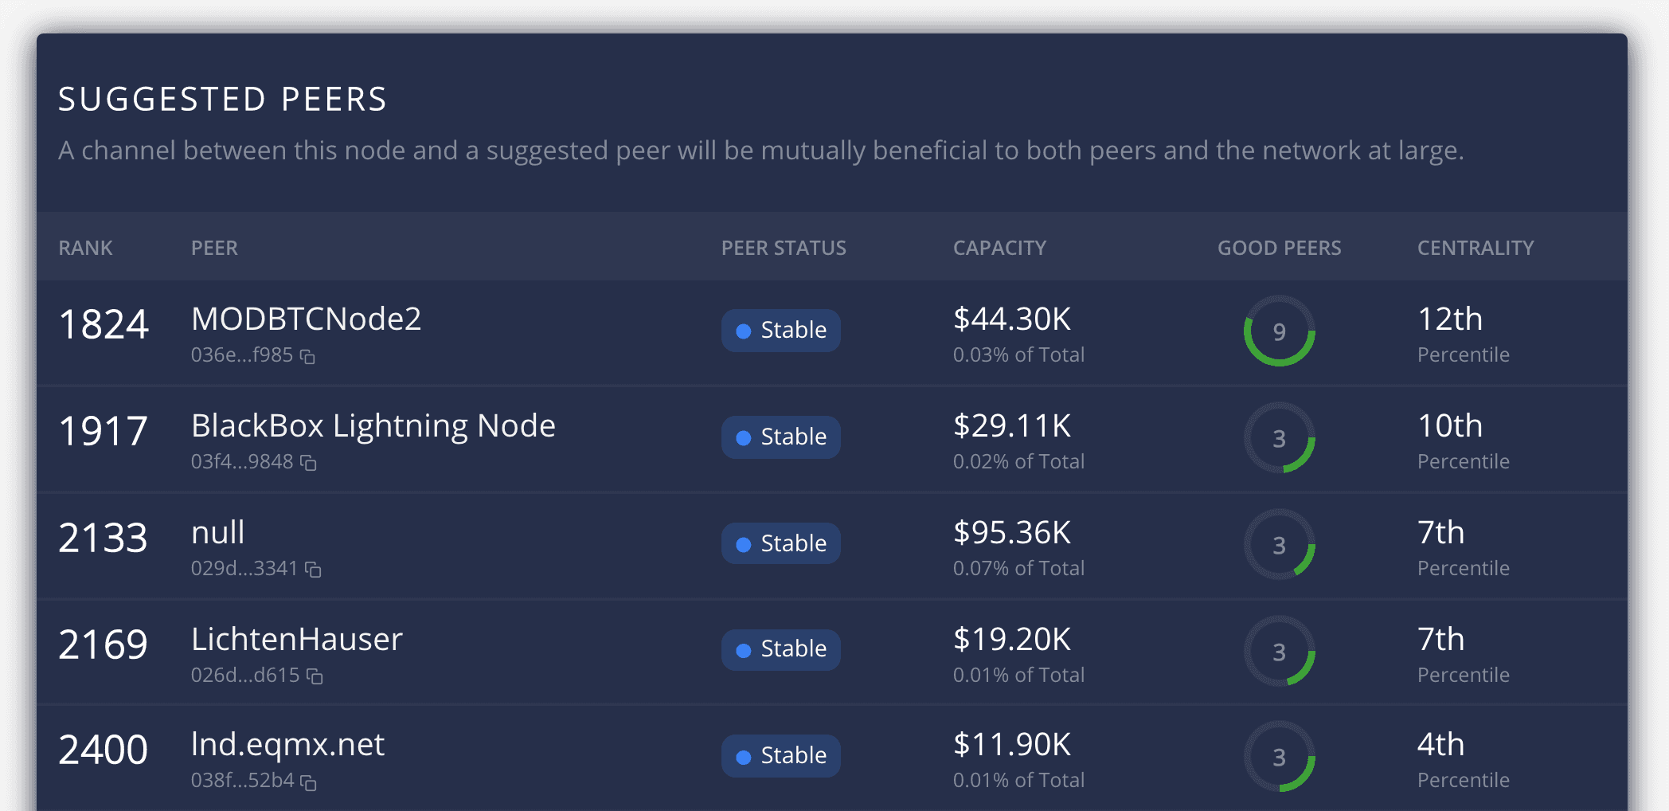Sort by the CENTRALITY column header
Viewport: 1669px width, 811px height.
pos(1475,248)
